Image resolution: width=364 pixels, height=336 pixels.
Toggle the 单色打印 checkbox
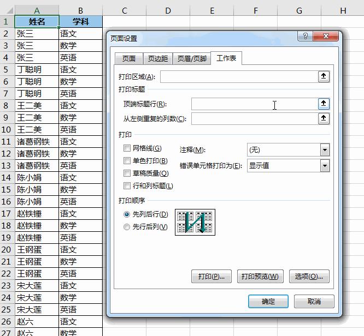click(x=127, y=160)
